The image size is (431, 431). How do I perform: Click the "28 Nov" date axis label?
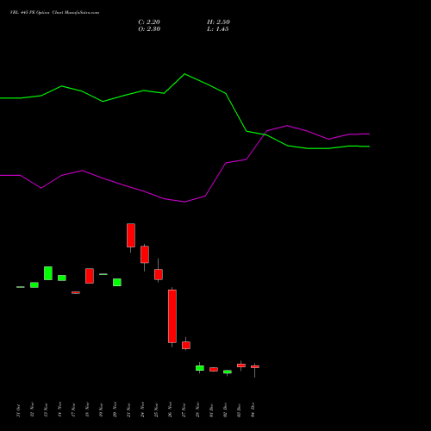pyautogui.click(x=197, y=409)
